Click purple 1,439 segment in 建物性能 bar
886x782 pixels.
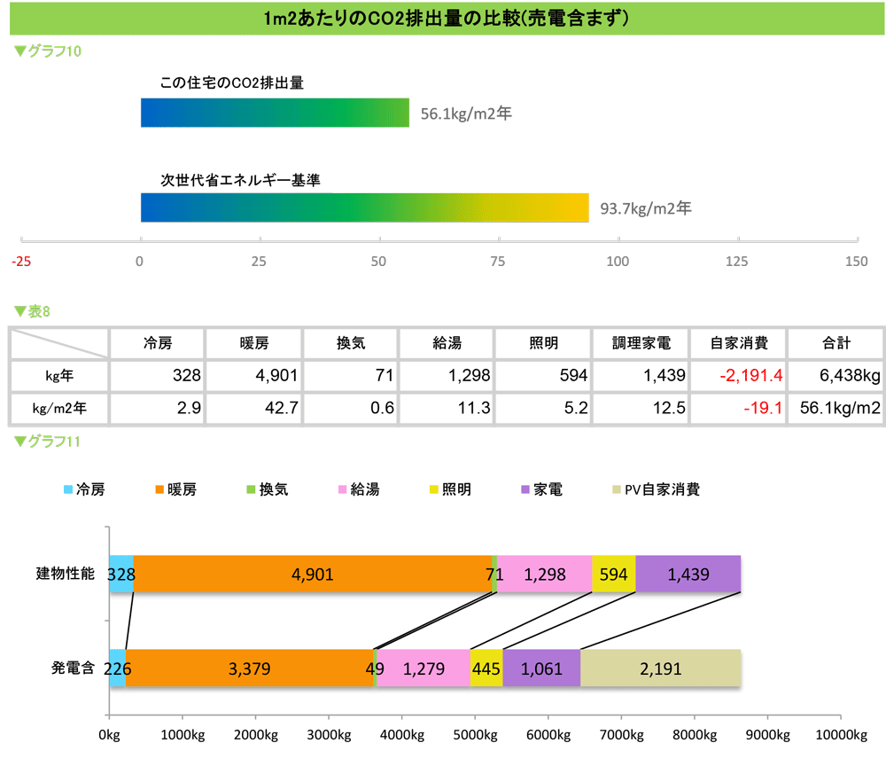(688, 574)
